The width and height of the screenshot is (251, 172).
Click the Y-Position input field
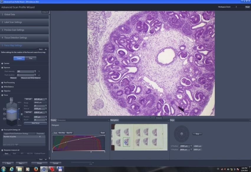tap(185, 150)
